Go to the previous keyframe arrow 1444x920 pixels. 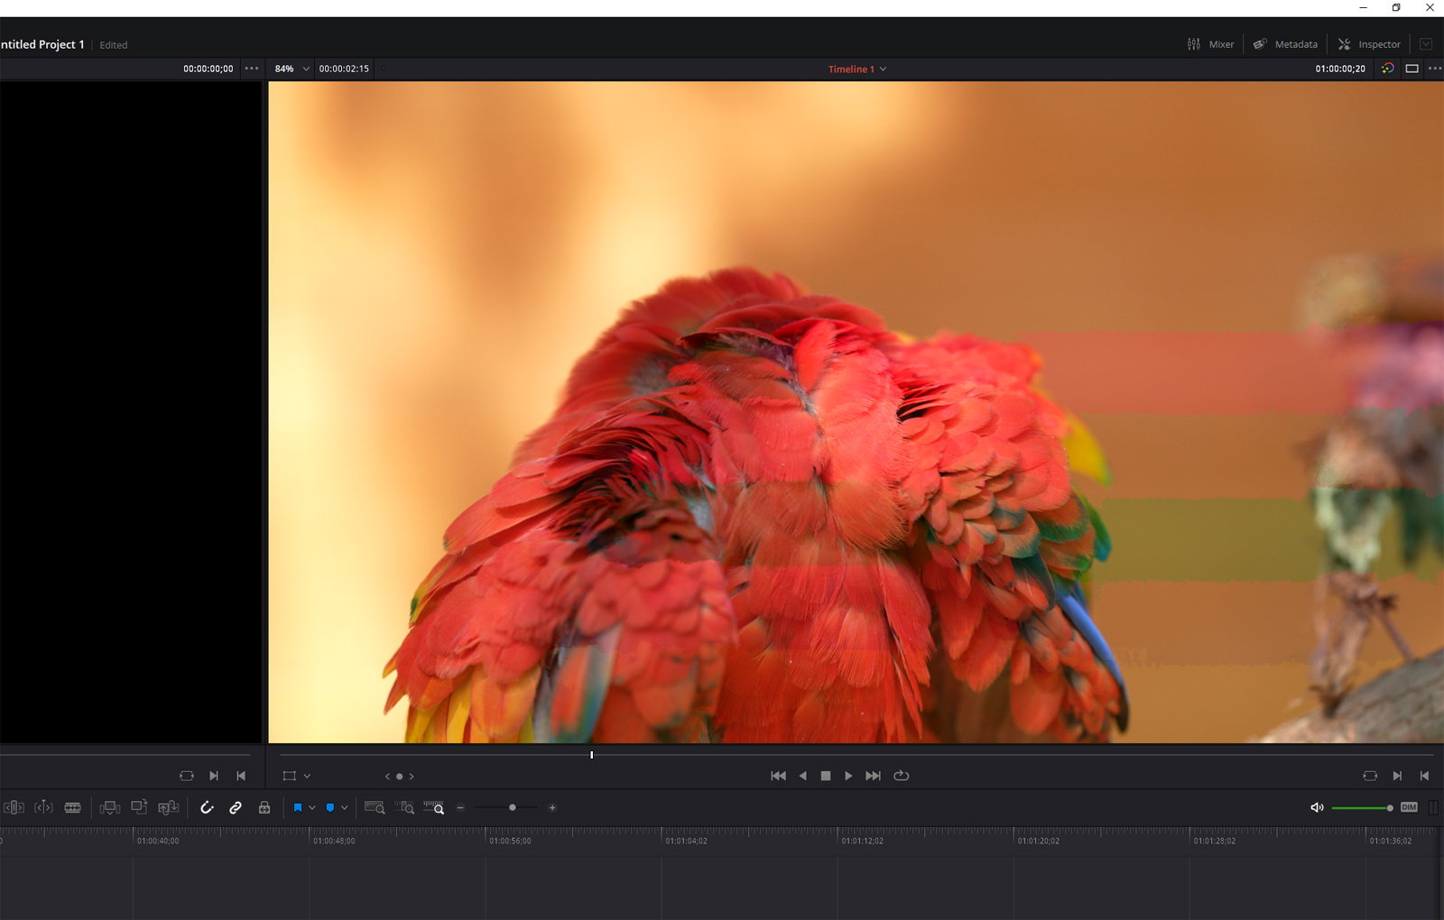[x=388, y=776]
